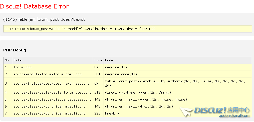The width and height of the screenshot is (254, 122).
Task: Click the 'discuz_database::query(%s, Array)' code cell
Action: pyautogui.click(x=178, y=93)
